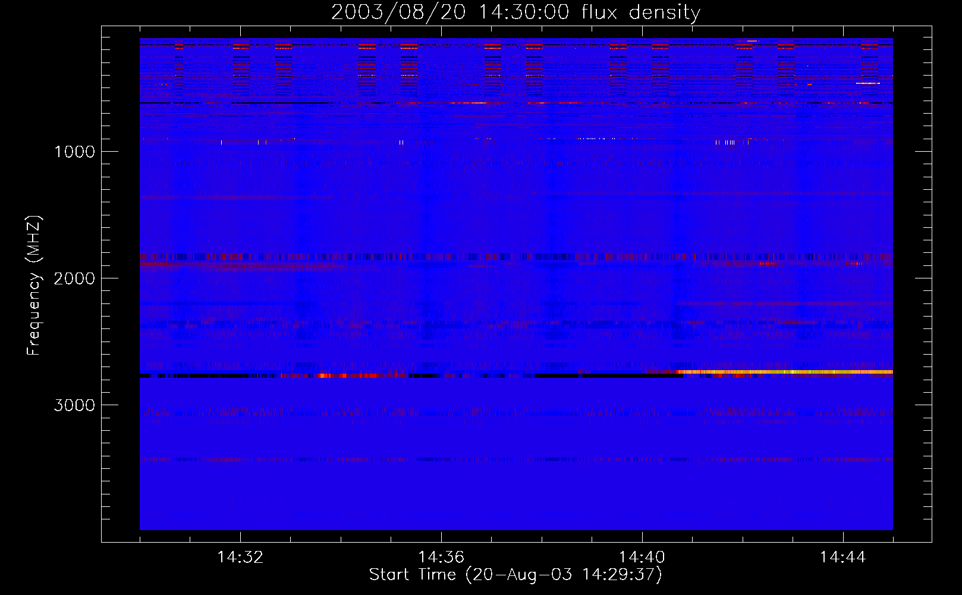Viewport: 962px width, 595px height.
Task: Click the bright yellow emission band near 2750 MHz
Action: click(785, 372)
